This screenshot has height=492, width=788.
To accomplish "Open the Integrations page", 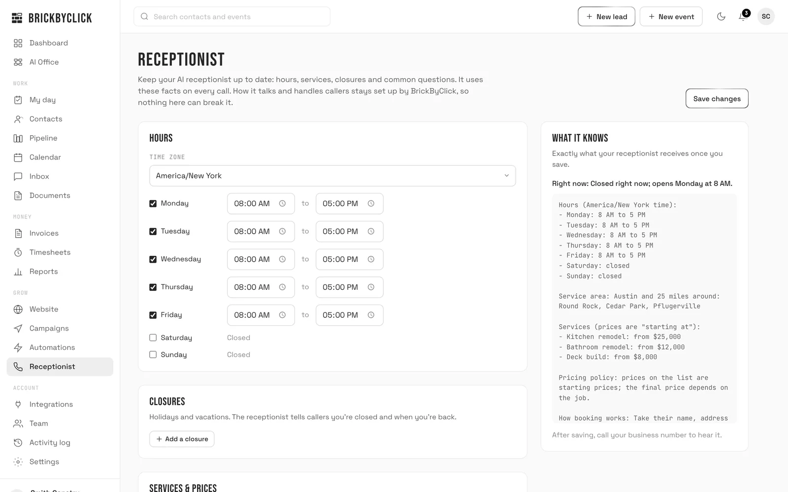I will (x=60, y=404).
